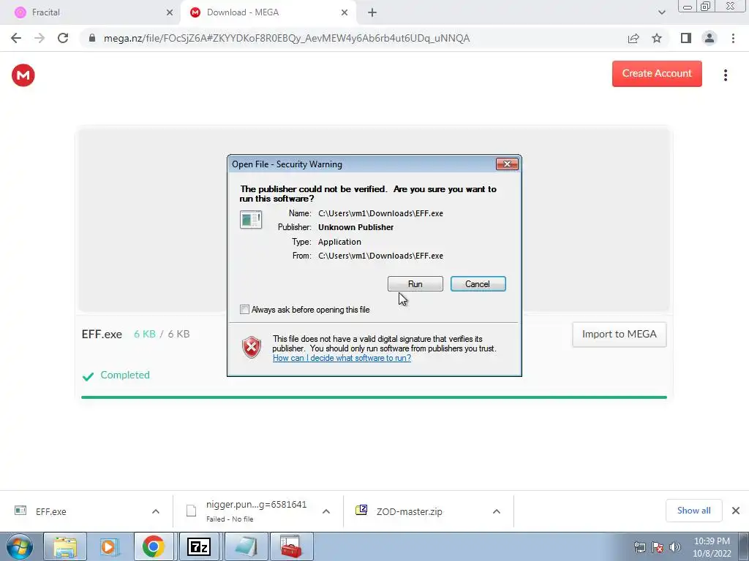Click the green download progress bar
Viewport: 749px width, 561px height.
[x=374, y=397]
